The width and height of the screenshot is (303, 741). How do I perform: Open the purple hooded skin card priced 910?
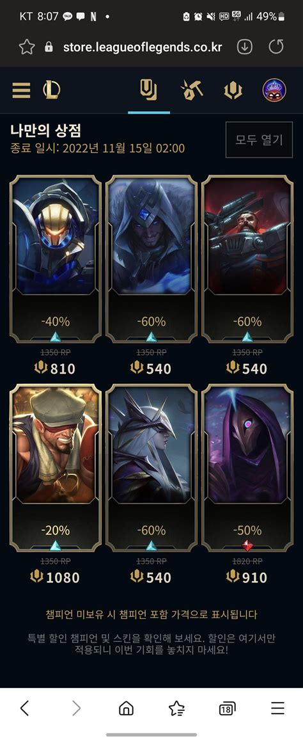(247, 467)
